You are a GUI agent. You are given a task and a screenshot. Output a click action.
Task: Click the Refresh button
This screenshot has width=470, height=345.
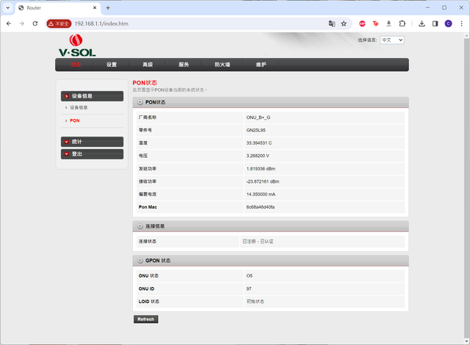tap(146, 319)
